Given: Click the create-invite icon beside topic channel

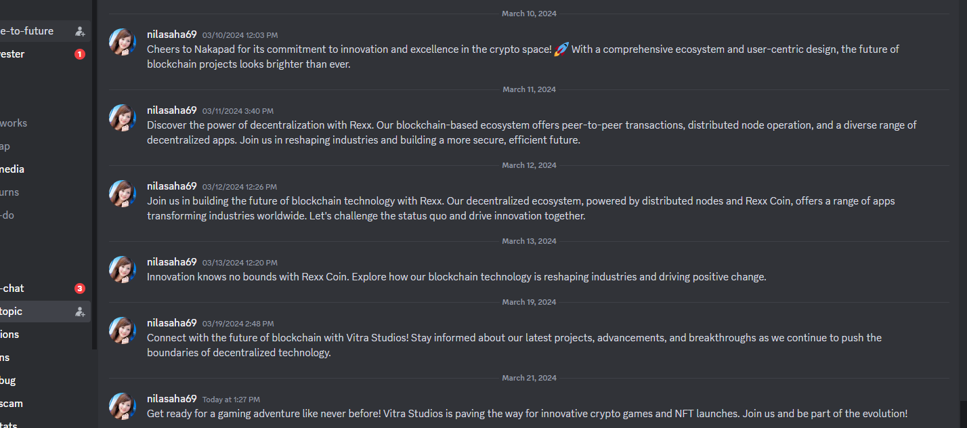Looking at the screenshot, I should pyautogui.click(x=80, y=312).
